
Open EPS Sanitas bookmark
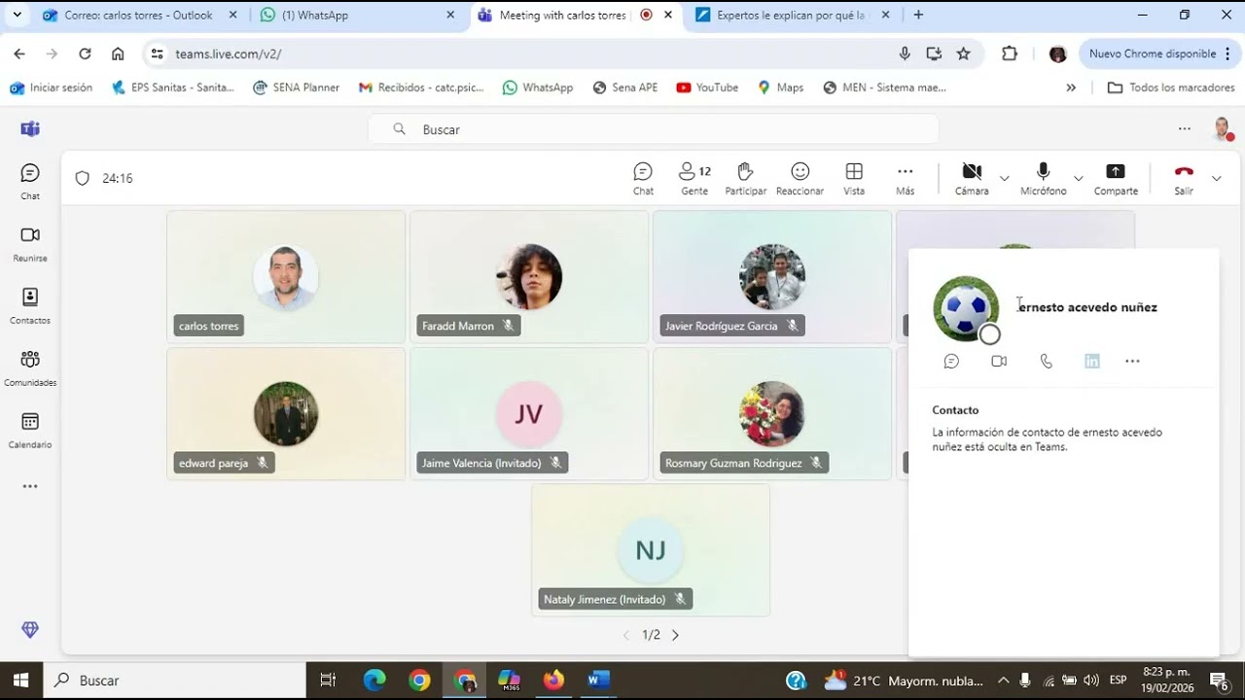coord(173,87)
